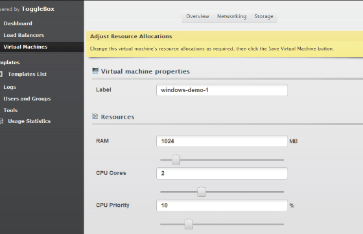This screenshot has width=363, height=234.
Task: Click the CPU Priority label text
Action: (113, 205)
